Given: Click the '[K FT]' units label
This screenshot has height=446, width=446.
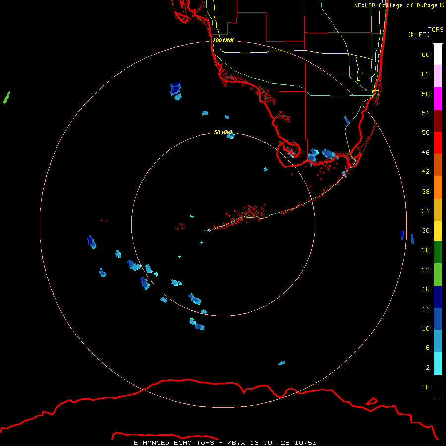Looking at the screenshot, I should pos(419,34).
